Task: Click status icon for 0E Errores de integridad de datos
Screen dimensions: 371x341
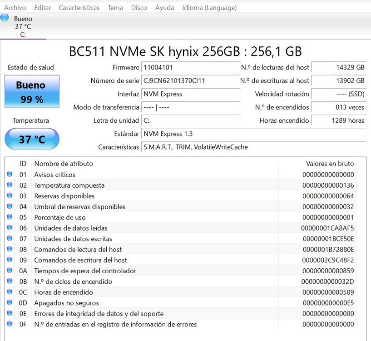Action: [x=10, y=313]
